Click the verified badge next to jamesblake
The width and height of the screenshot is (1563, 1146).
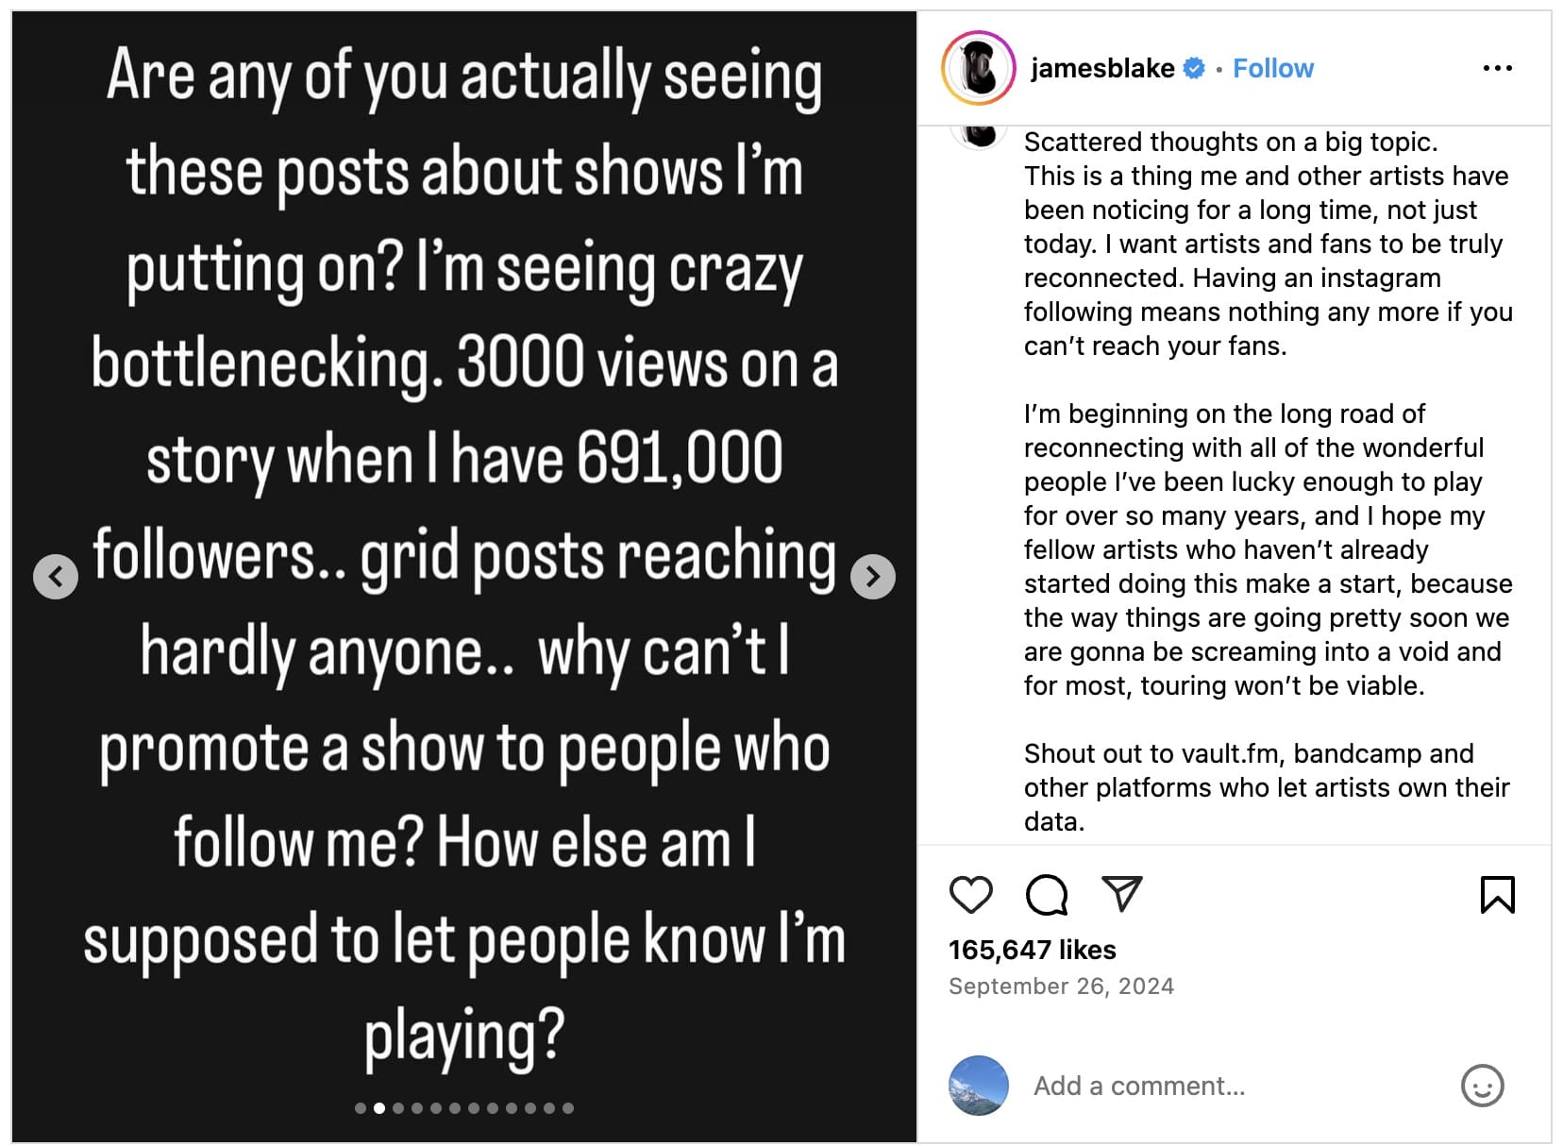(1194, 67)
